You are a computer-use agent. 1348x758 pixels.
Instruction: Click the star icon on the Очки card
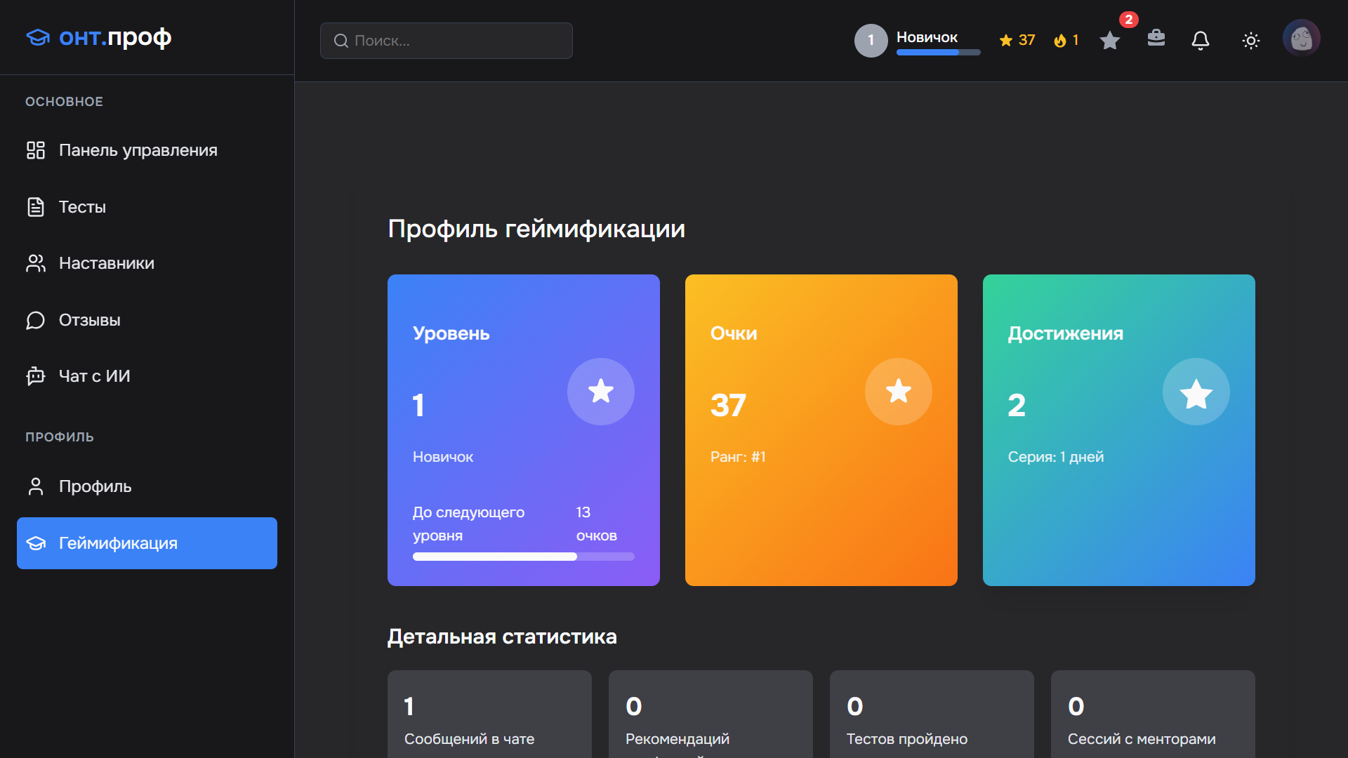[x=898, y=392]
